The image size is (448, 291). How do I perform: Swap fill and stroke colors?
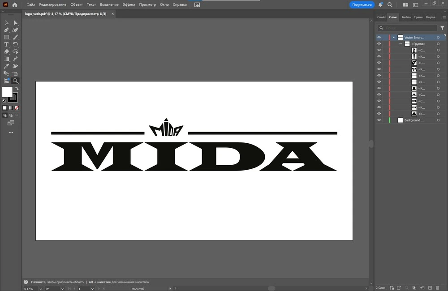(17, 89)
